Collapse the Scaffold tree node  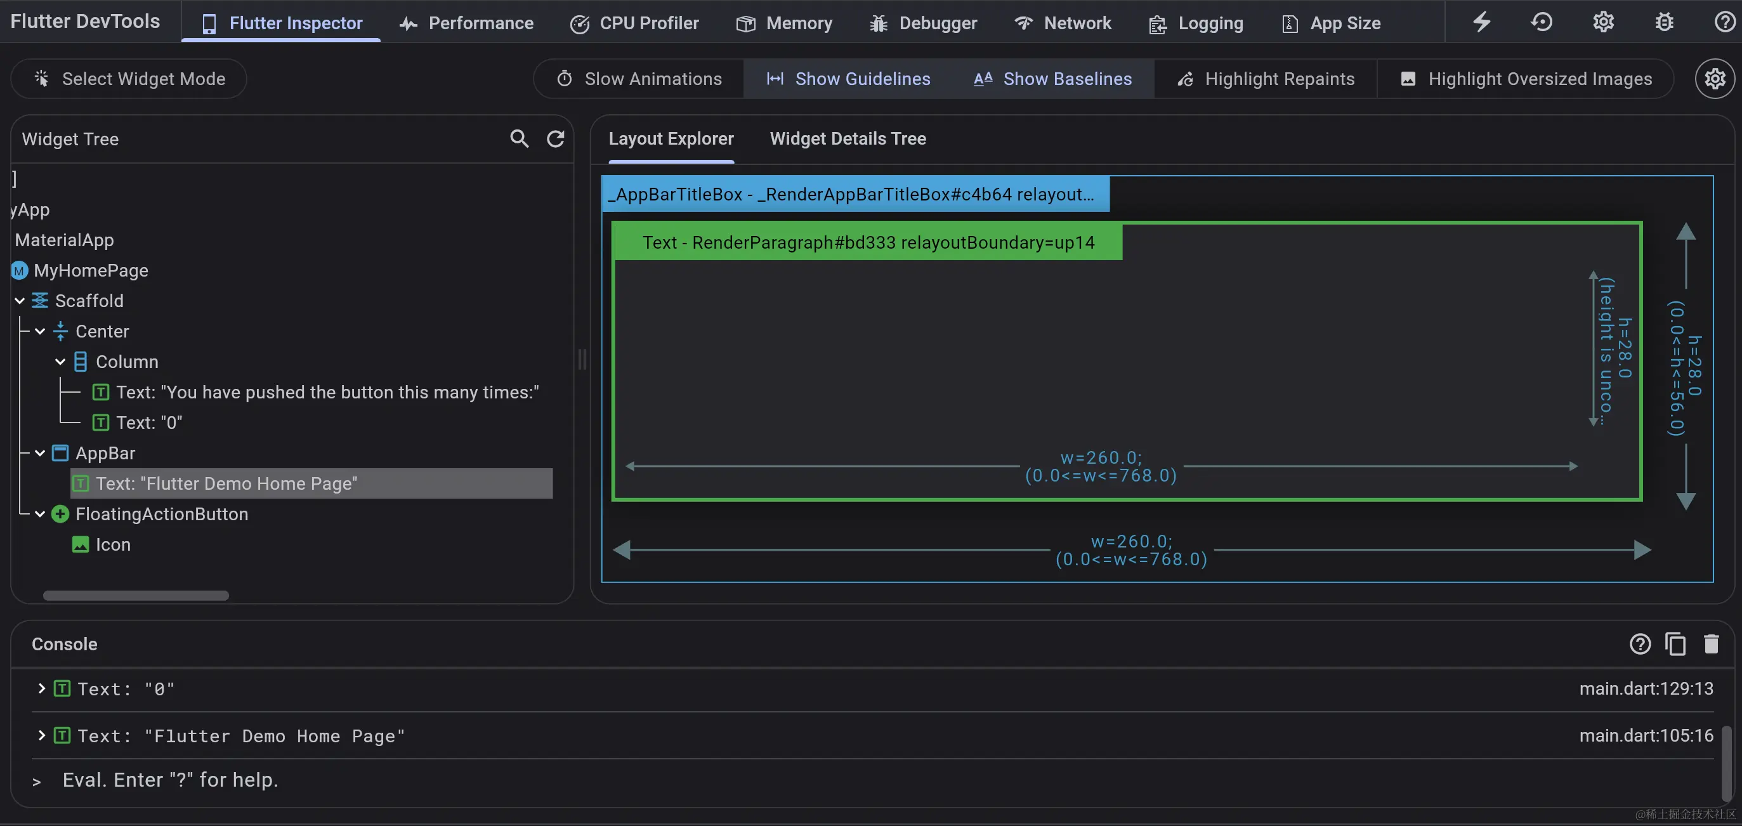(20, 301)
